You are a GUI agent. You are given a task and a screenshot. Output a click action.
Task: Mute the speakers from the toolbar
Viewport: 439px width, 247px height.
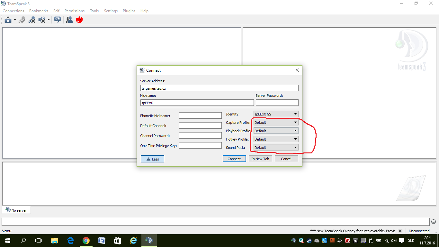click(42, 20)
